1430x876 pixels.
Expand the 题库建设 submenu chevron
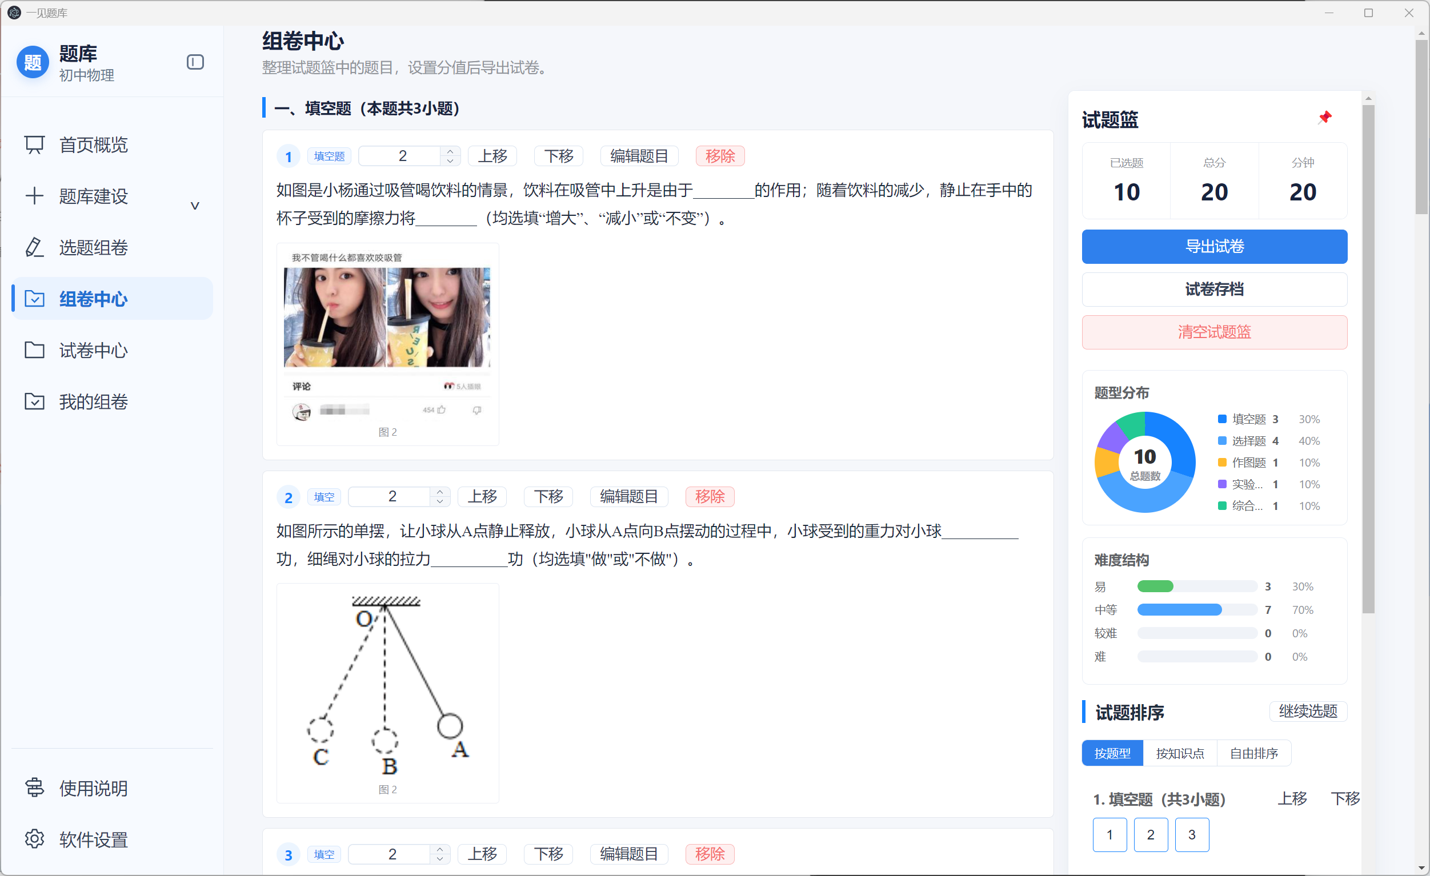195,206
